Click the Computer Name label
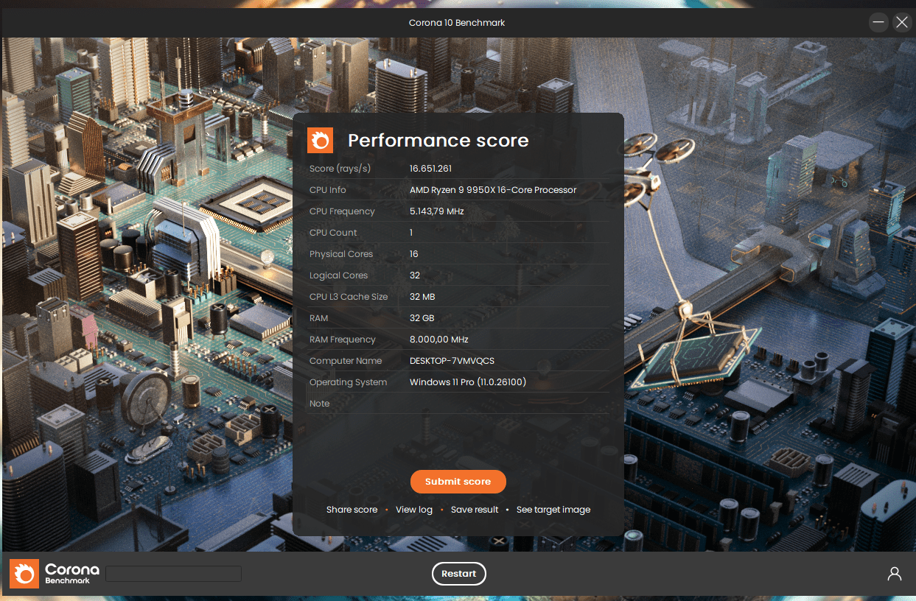The width and height of the screenshot is (916, 601). point(346,361)
